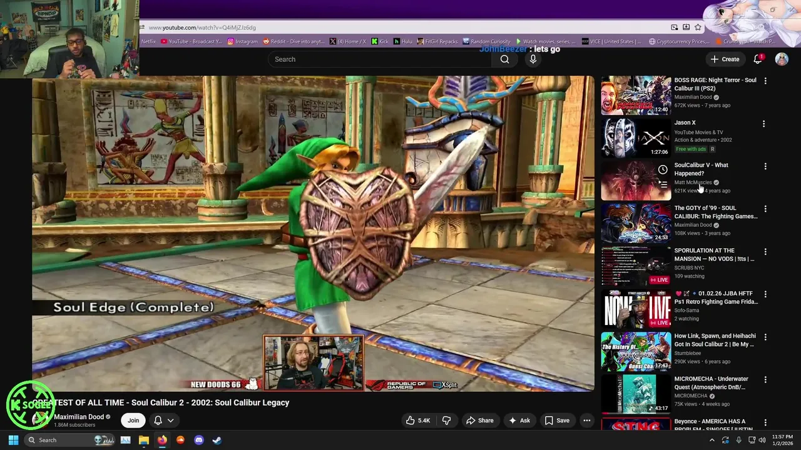The image size is (801, 450).
Task: Open title link SoulCalibur V - What Happened?
Action: point(702,169)
